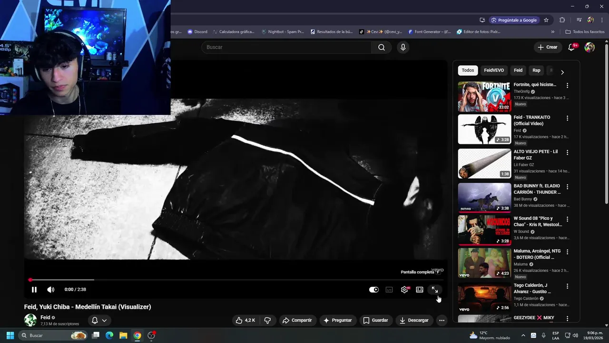Open File Explorer from the taskbar
609x343 pixels.
pyautogui.click(x=123, y=335)
